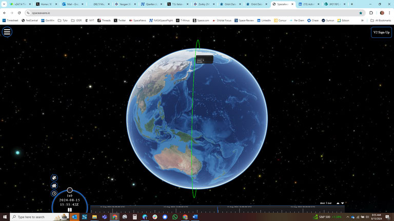Open the hamburger menu in SpaceAware
This screenshot has width=394, height=221.
point(7,32)
